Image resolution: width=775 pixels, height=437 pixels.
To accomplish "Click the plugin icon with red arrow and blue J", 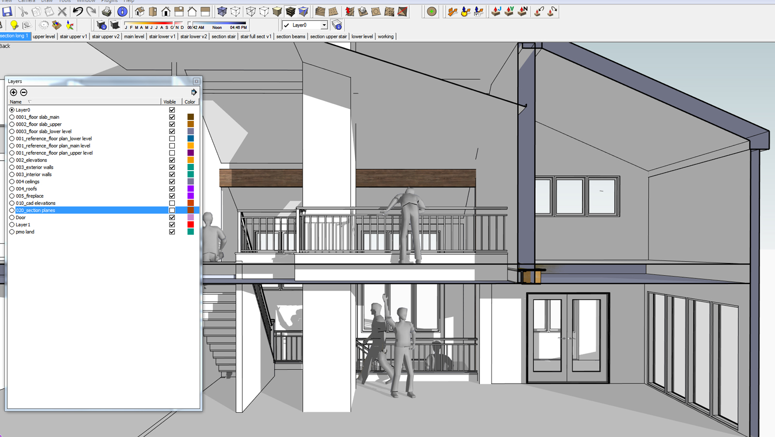I will 496,11.
